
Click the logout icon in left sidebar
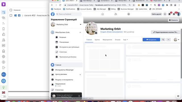[3, 68]
